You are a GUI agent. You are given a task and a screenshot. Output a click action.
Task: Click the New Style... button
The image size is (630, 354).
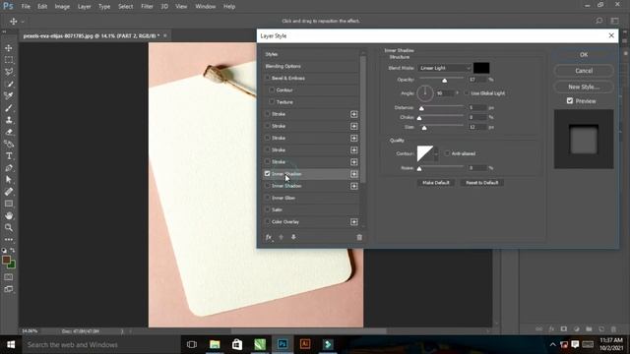pos(584,87)
